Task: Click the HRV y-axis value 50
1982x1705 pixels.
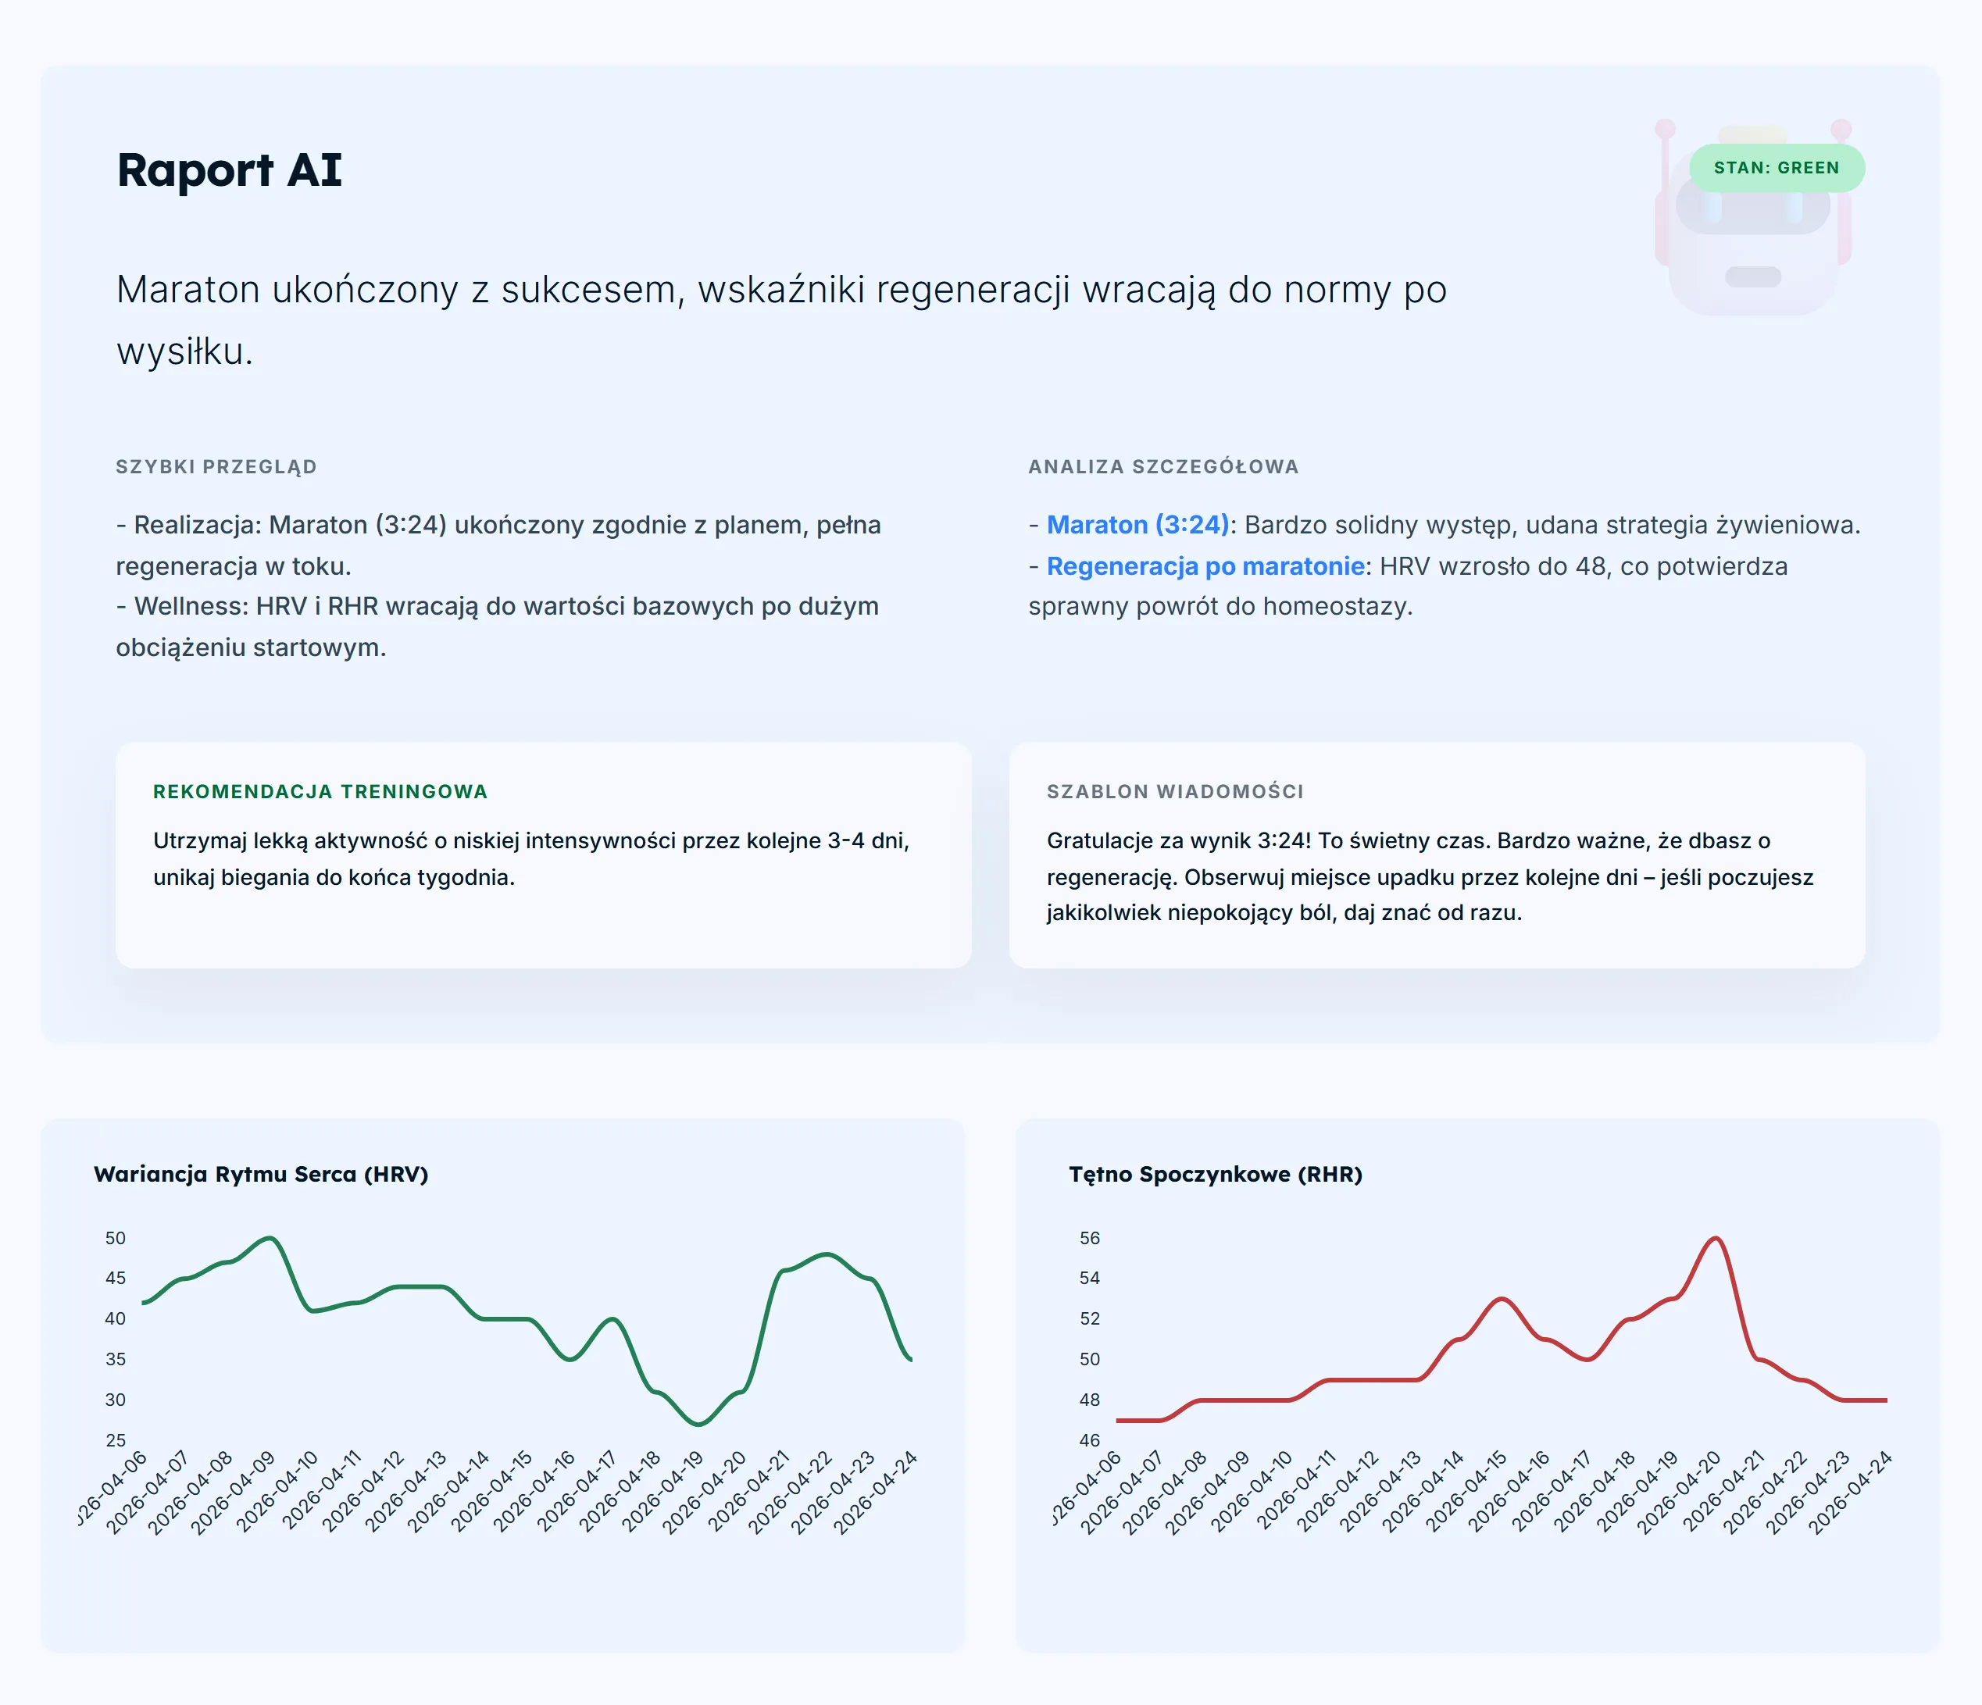Action: [115, 1239]
